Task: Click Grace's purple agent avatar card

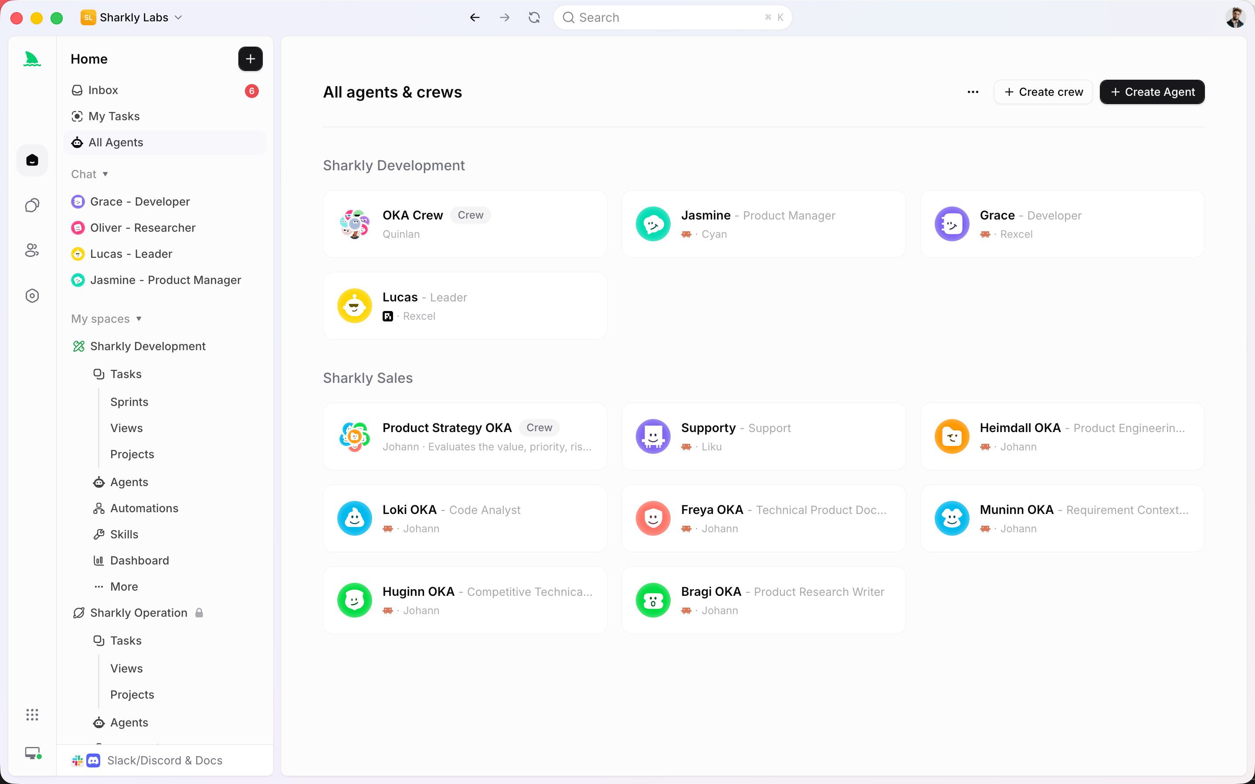Action: point(952,224)
